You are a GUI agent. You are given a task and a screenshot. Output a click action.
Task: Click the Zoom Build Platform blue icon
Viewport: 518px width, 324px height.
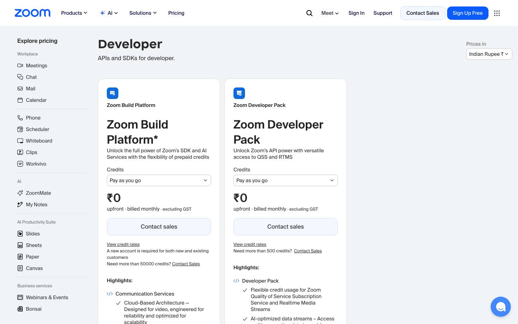pyautogui.click(x=113, y=93)
